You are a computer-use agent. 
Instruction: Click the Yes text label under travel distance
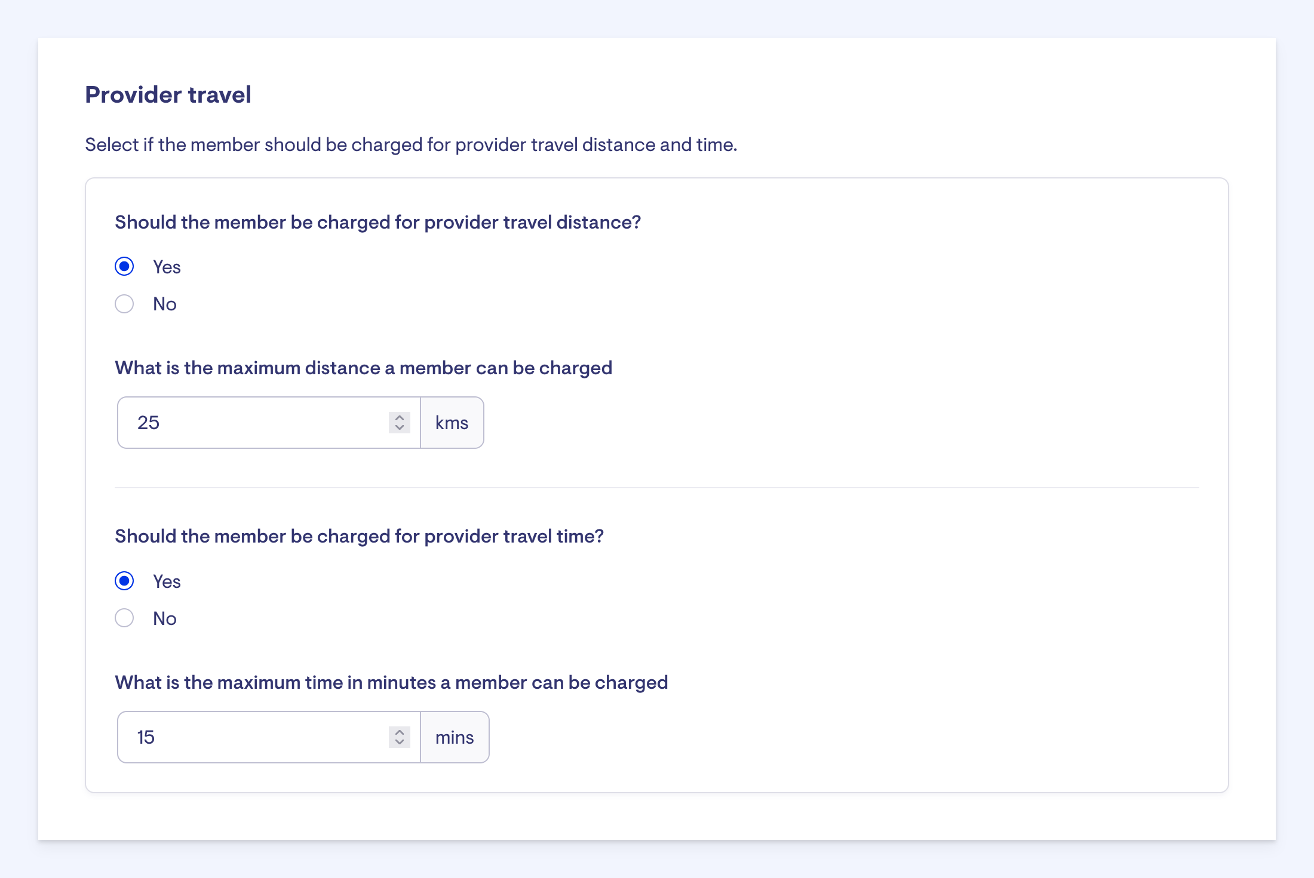click(x=167, y=267)
